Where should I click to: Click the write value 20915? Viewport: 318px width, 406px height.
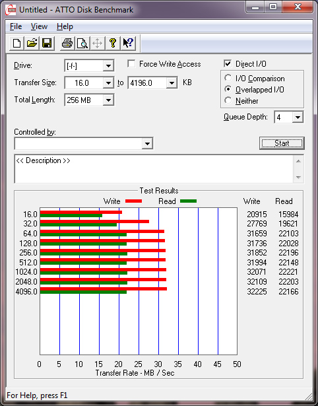tap(257, 215)
